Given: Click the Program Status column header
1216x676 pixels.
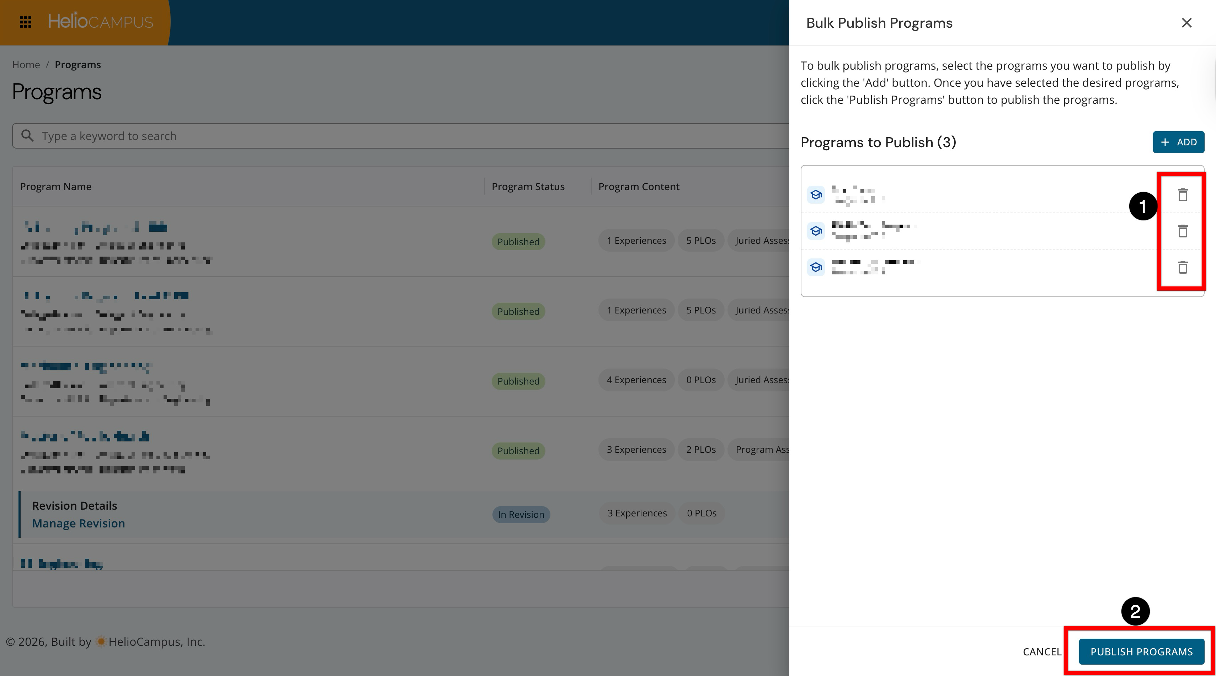Looking at the screenshot, I should pos(528,186).
